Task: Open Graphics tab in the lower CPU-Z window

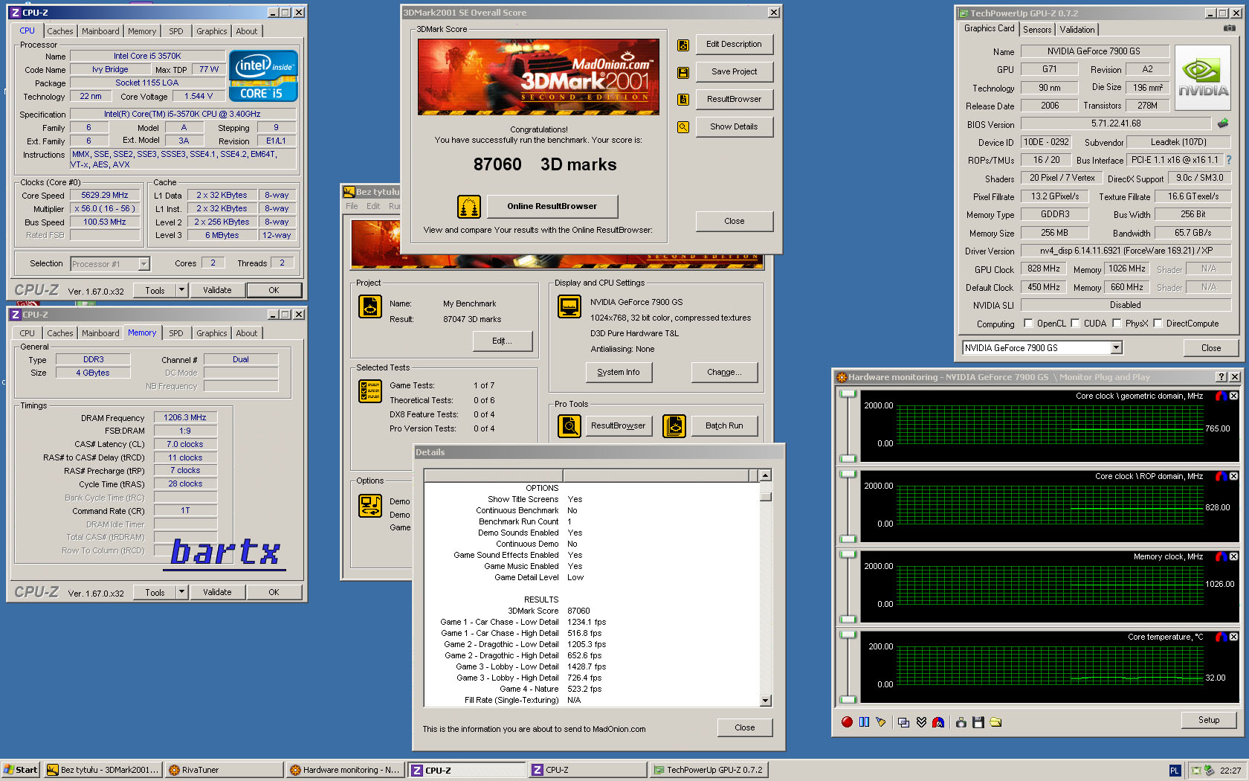Action: pyautogui.click(x=212, y=333)
